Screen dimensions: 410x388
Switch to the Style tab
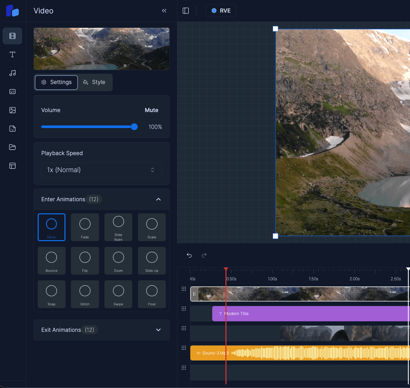point(94,82)
